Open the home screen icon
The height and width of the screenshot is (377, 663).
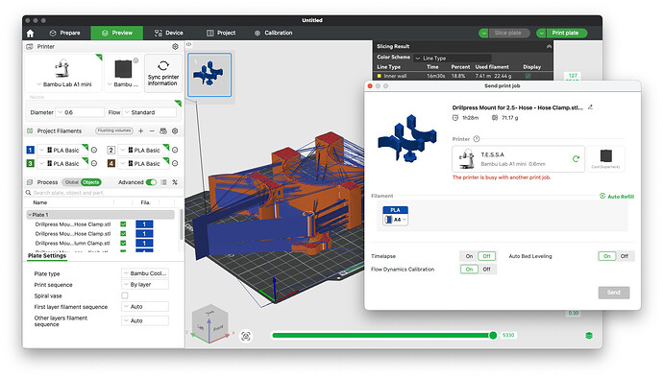click(x=30, y=33)
